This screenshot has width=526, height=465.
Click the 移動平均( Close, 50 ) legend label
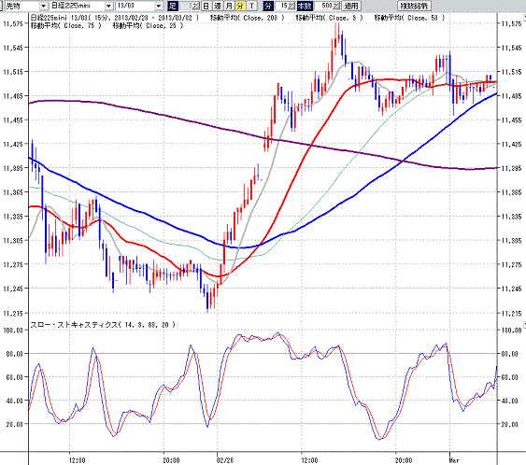[x=409, y=18]
